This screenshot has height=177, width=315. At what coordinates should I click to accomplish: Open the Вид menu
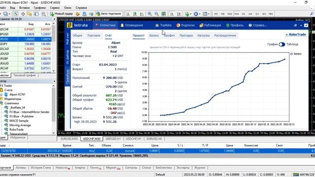coord(12,8)
